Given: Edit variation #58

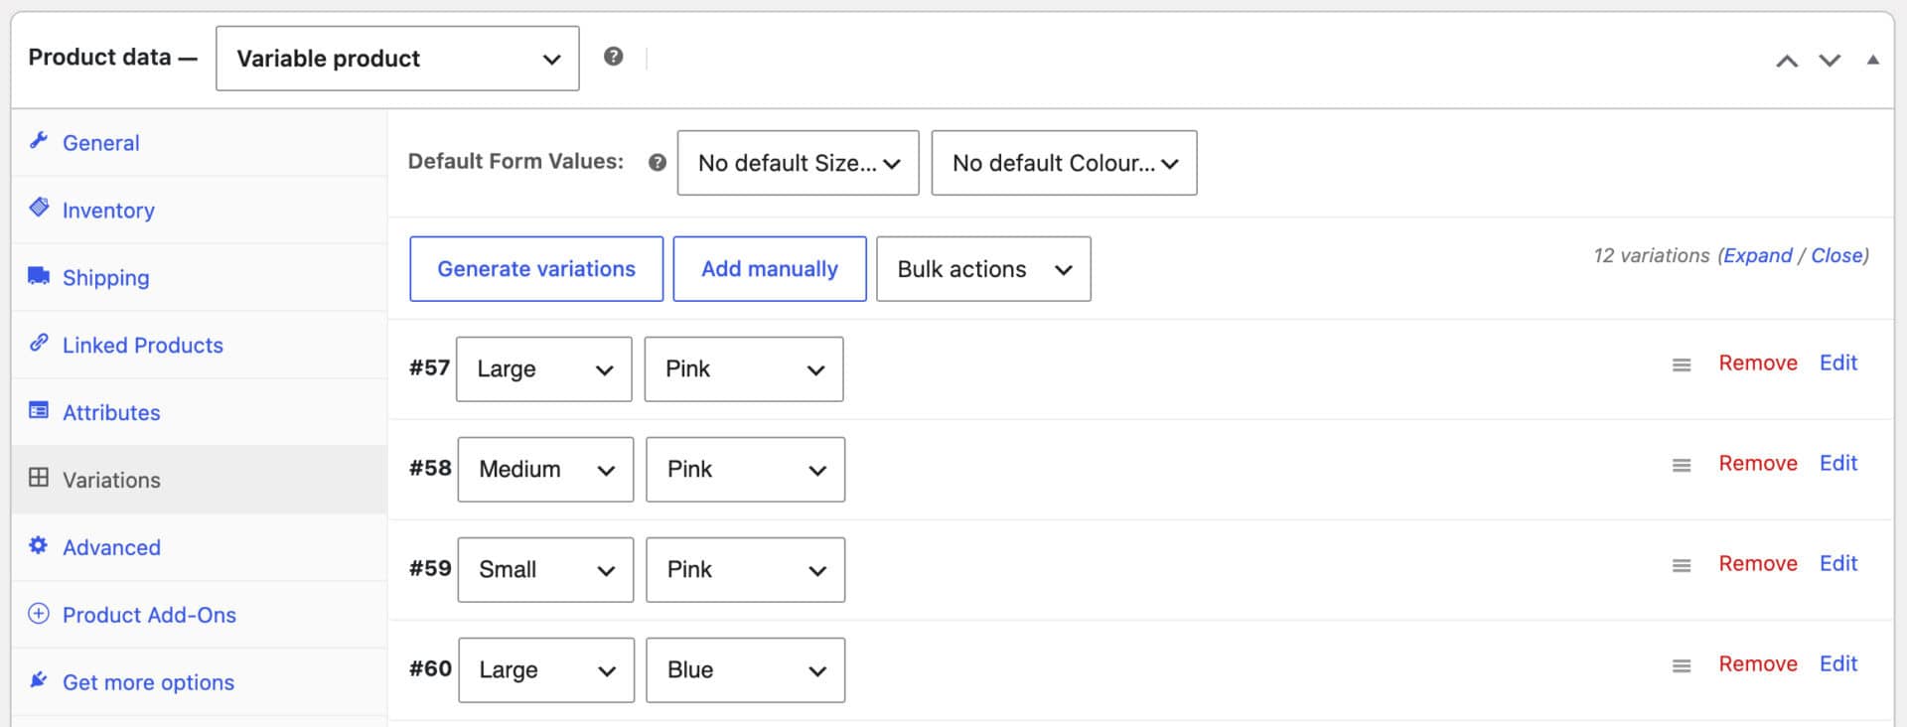Looking at the screenshot, I should point(1838,464).
